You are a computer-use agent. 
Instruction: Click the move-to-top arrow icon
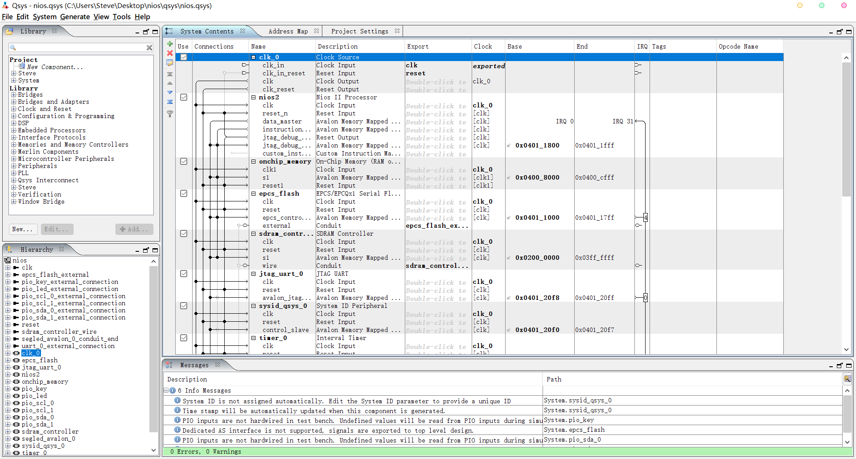[170, 74]
